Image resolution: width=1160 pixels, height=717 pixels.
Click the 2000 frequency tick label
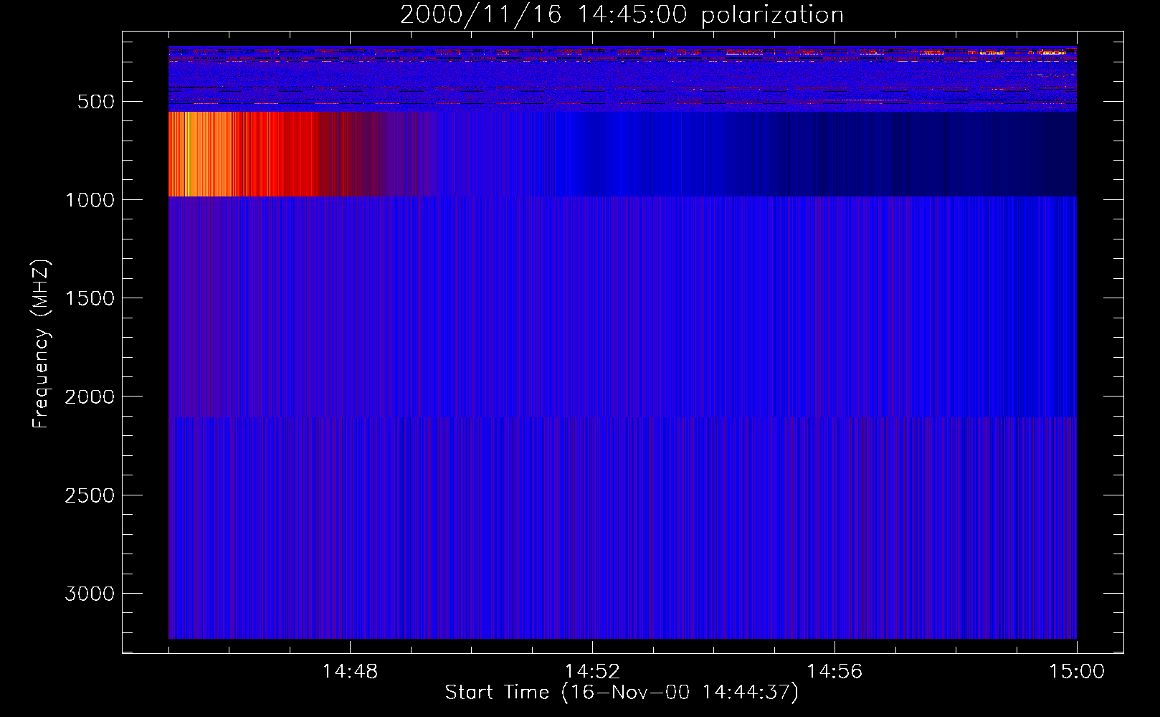tap(90, 397)
